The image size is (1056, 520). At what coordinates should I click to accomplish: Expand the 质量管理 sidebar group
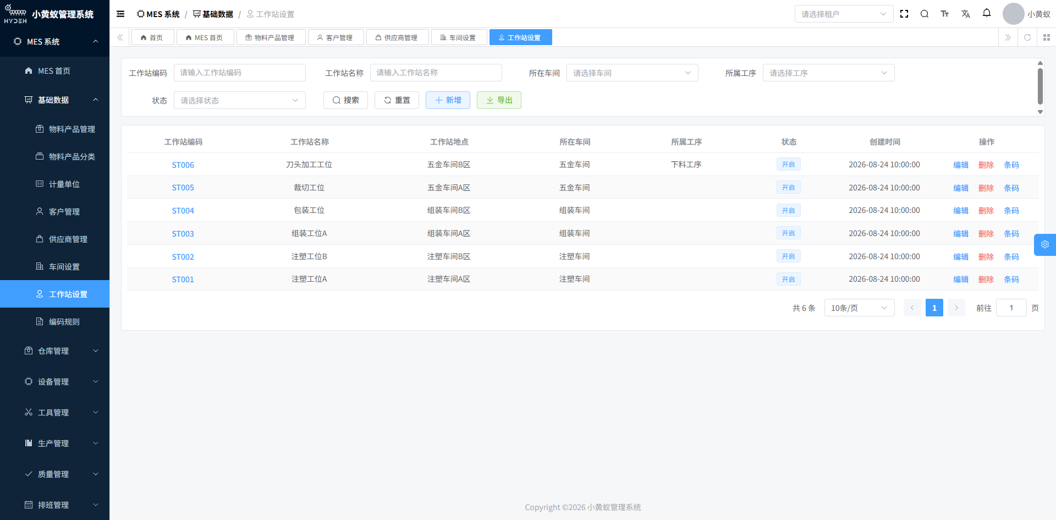pos(55,474)
